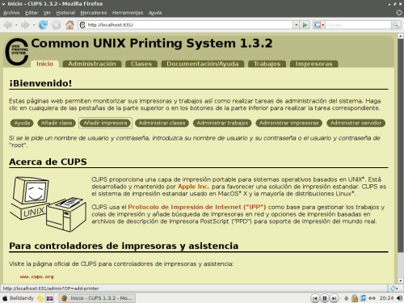Open the Herramientas menu
This screenshot has width=404, height=303.
128,13
